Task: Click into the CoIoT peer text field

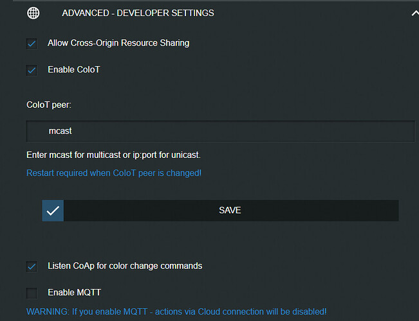Action: [220, 131]
